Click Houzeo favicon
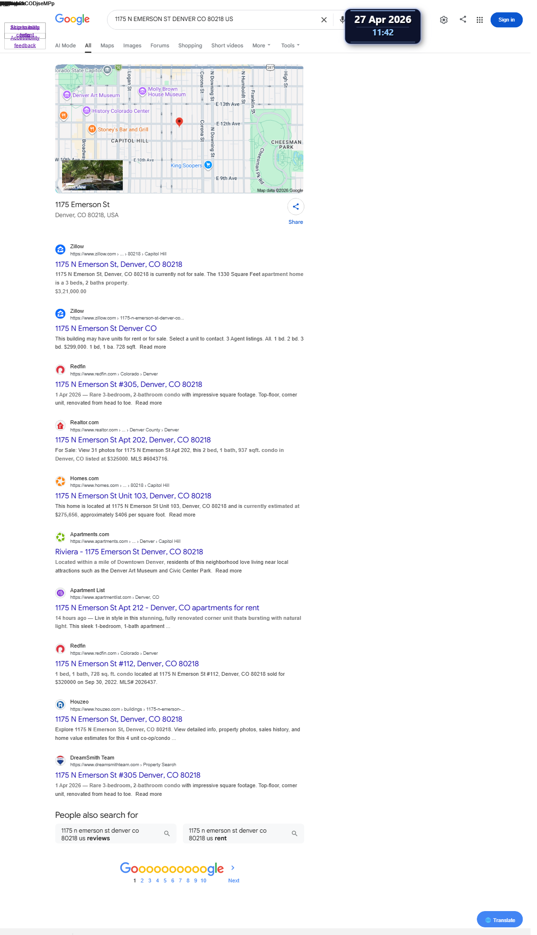 [60, 704]
